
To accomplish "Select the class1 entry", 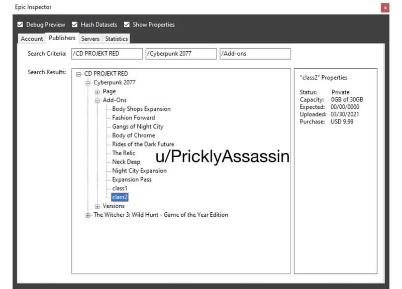I will click(x=120, y=188).
